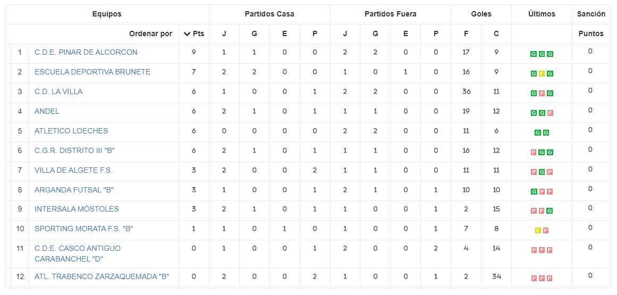Image resolution: width=617 pixels, height=295 pixels.
Task: Open C.D.E. CASCO ANTIGUO CARABANCHEL "D" link
Action: [78, 254]
